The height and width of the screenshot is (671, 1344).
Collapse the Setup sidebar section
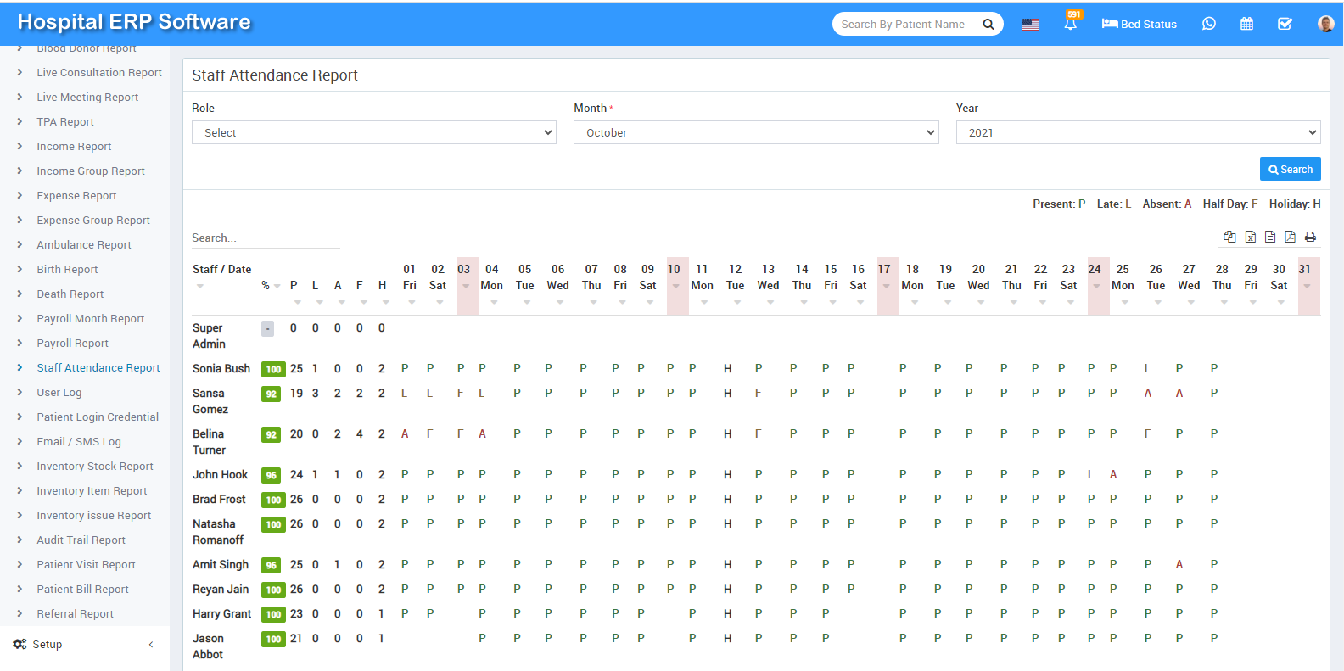coord(151,645)
